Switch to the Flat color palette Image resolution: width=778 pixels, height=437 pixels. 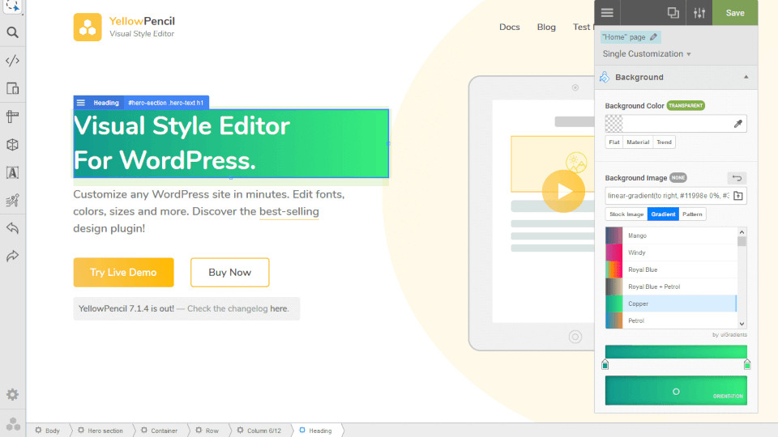(613, 142)
